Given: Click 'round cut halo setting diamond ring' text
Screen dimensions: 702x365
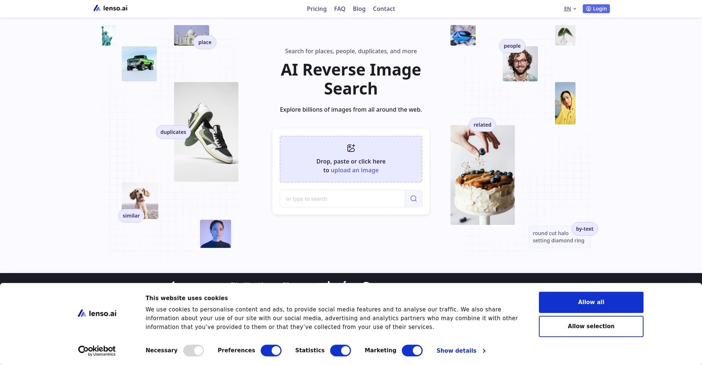Looking at the screenshot, I should pyautogui.click(x=559, y=237).
